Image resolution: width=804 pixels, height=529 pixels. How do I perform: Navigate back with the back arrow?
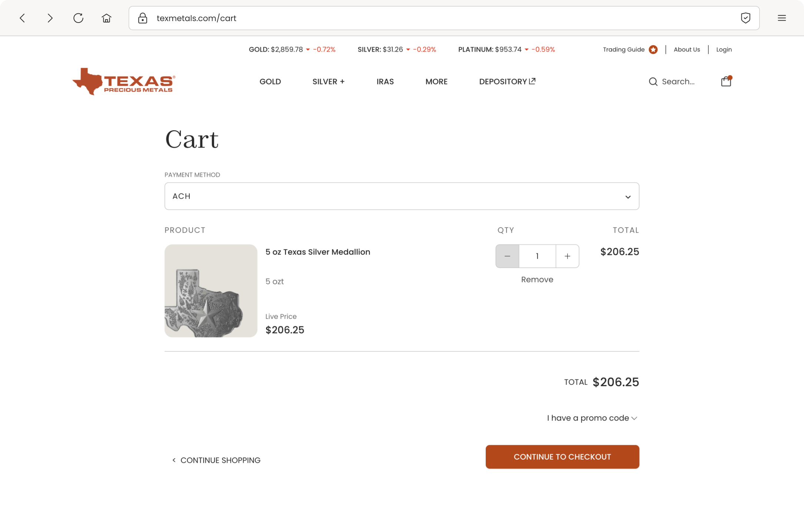pyautogui.click(x=22, y=18)
